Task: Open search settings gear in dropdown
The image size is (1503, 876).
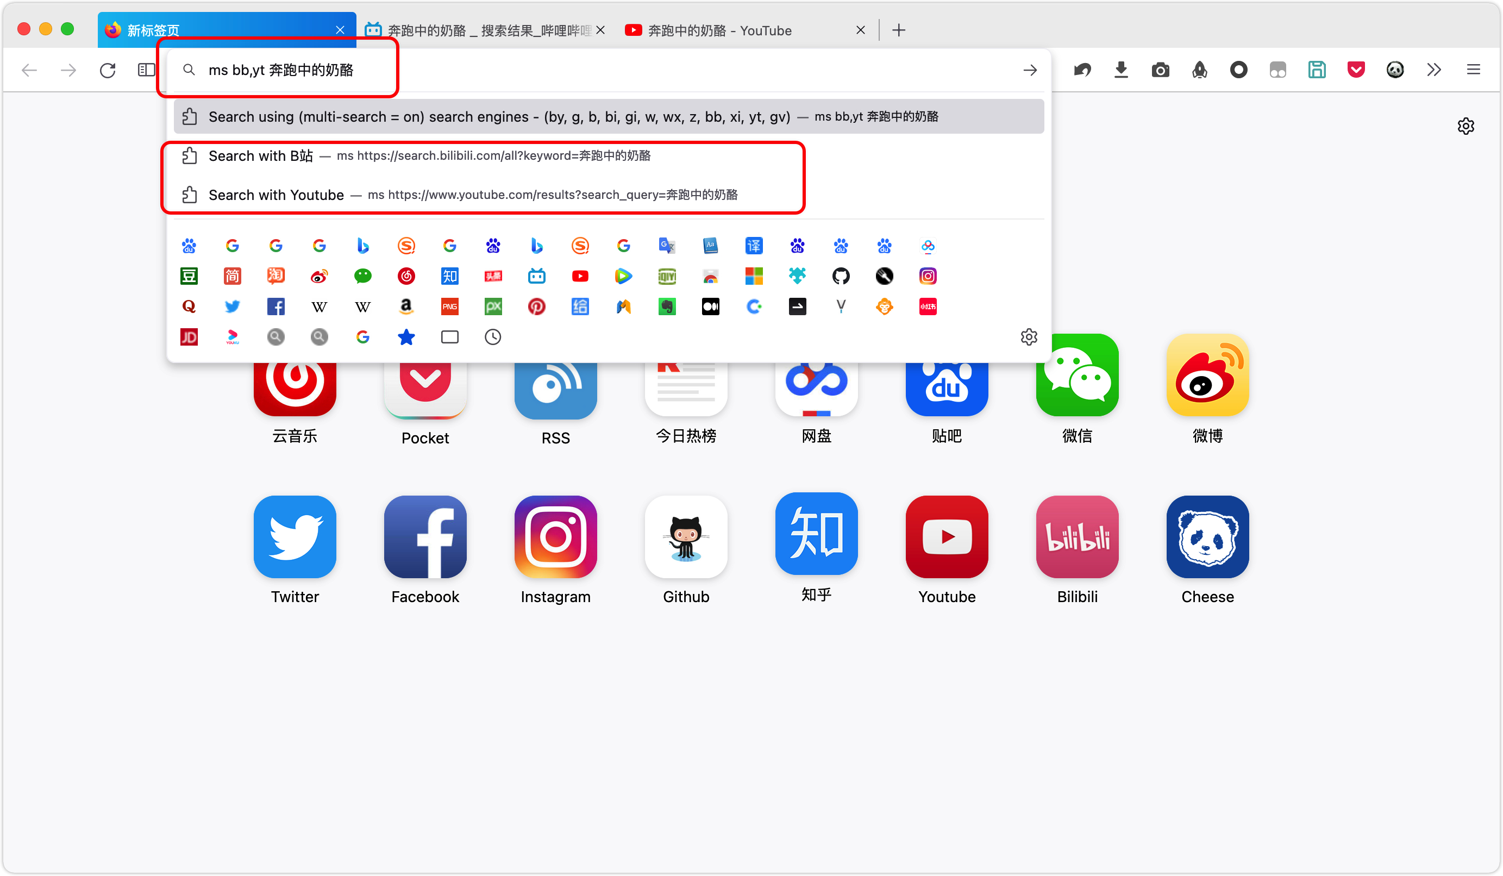Action: click(1029, 337)
